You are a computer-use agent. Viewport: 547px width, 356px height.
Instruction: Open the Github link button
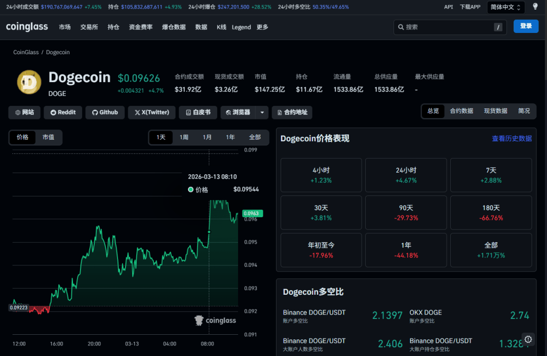click(x=104, y=112)
